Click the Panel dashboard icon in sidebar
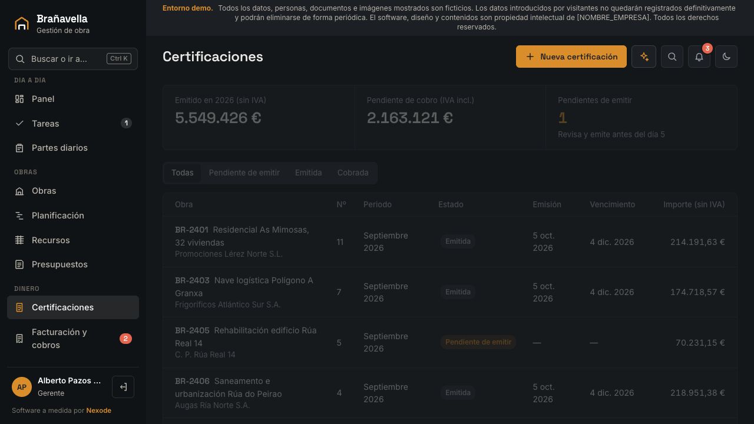This screenshot has height=424, width=754. pyautogui.click(x=19, y=99)
